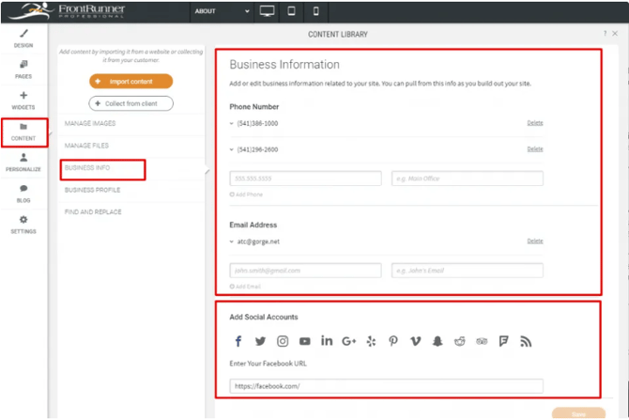Screen dimensions: 629x420
Task: Open the ABOUT page dropdown
Action: coord(222,11)
